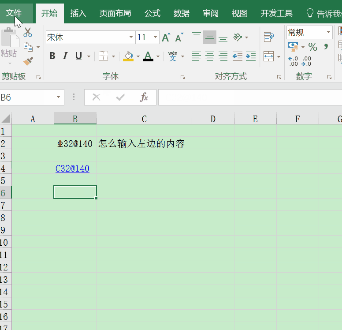
Task: Toggle italic formatting
Action: 65,56
